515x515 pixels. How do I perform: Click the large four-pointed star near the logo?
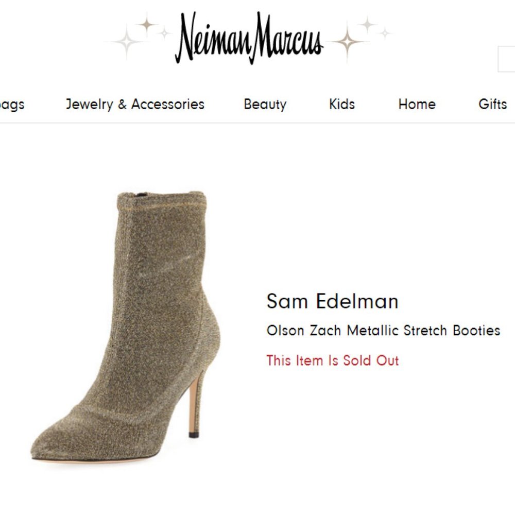(148, 23)
